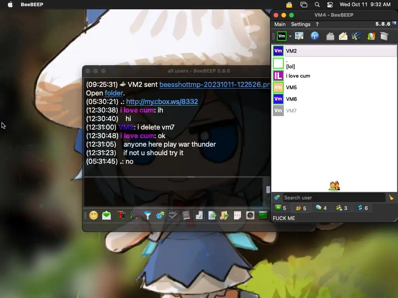
Task: Select the user named . [lol]
Action: click(334, 63)
